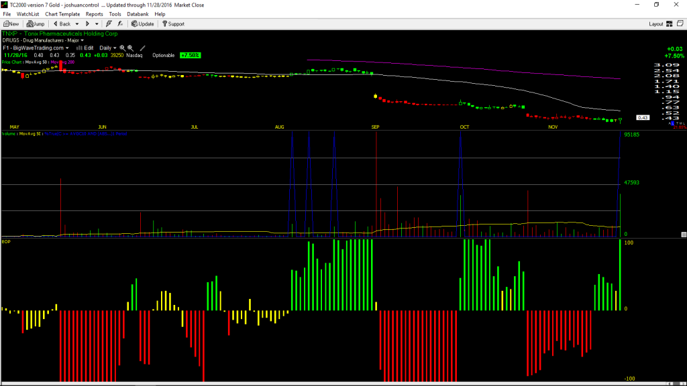Click the TC2000 application icon in title bar

(x=5, y=5)
